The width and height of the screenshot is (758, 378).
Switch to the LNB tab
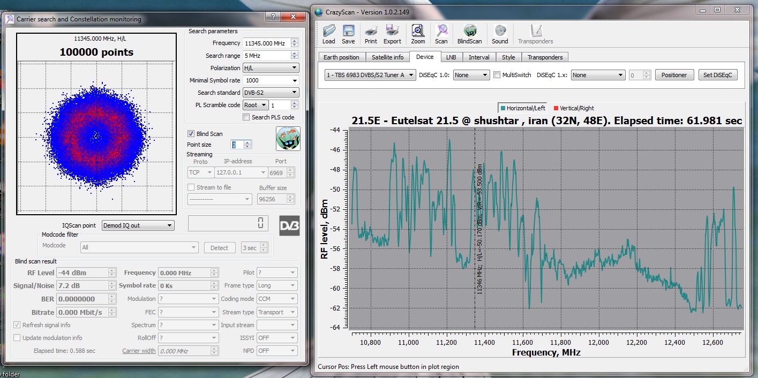451,57
